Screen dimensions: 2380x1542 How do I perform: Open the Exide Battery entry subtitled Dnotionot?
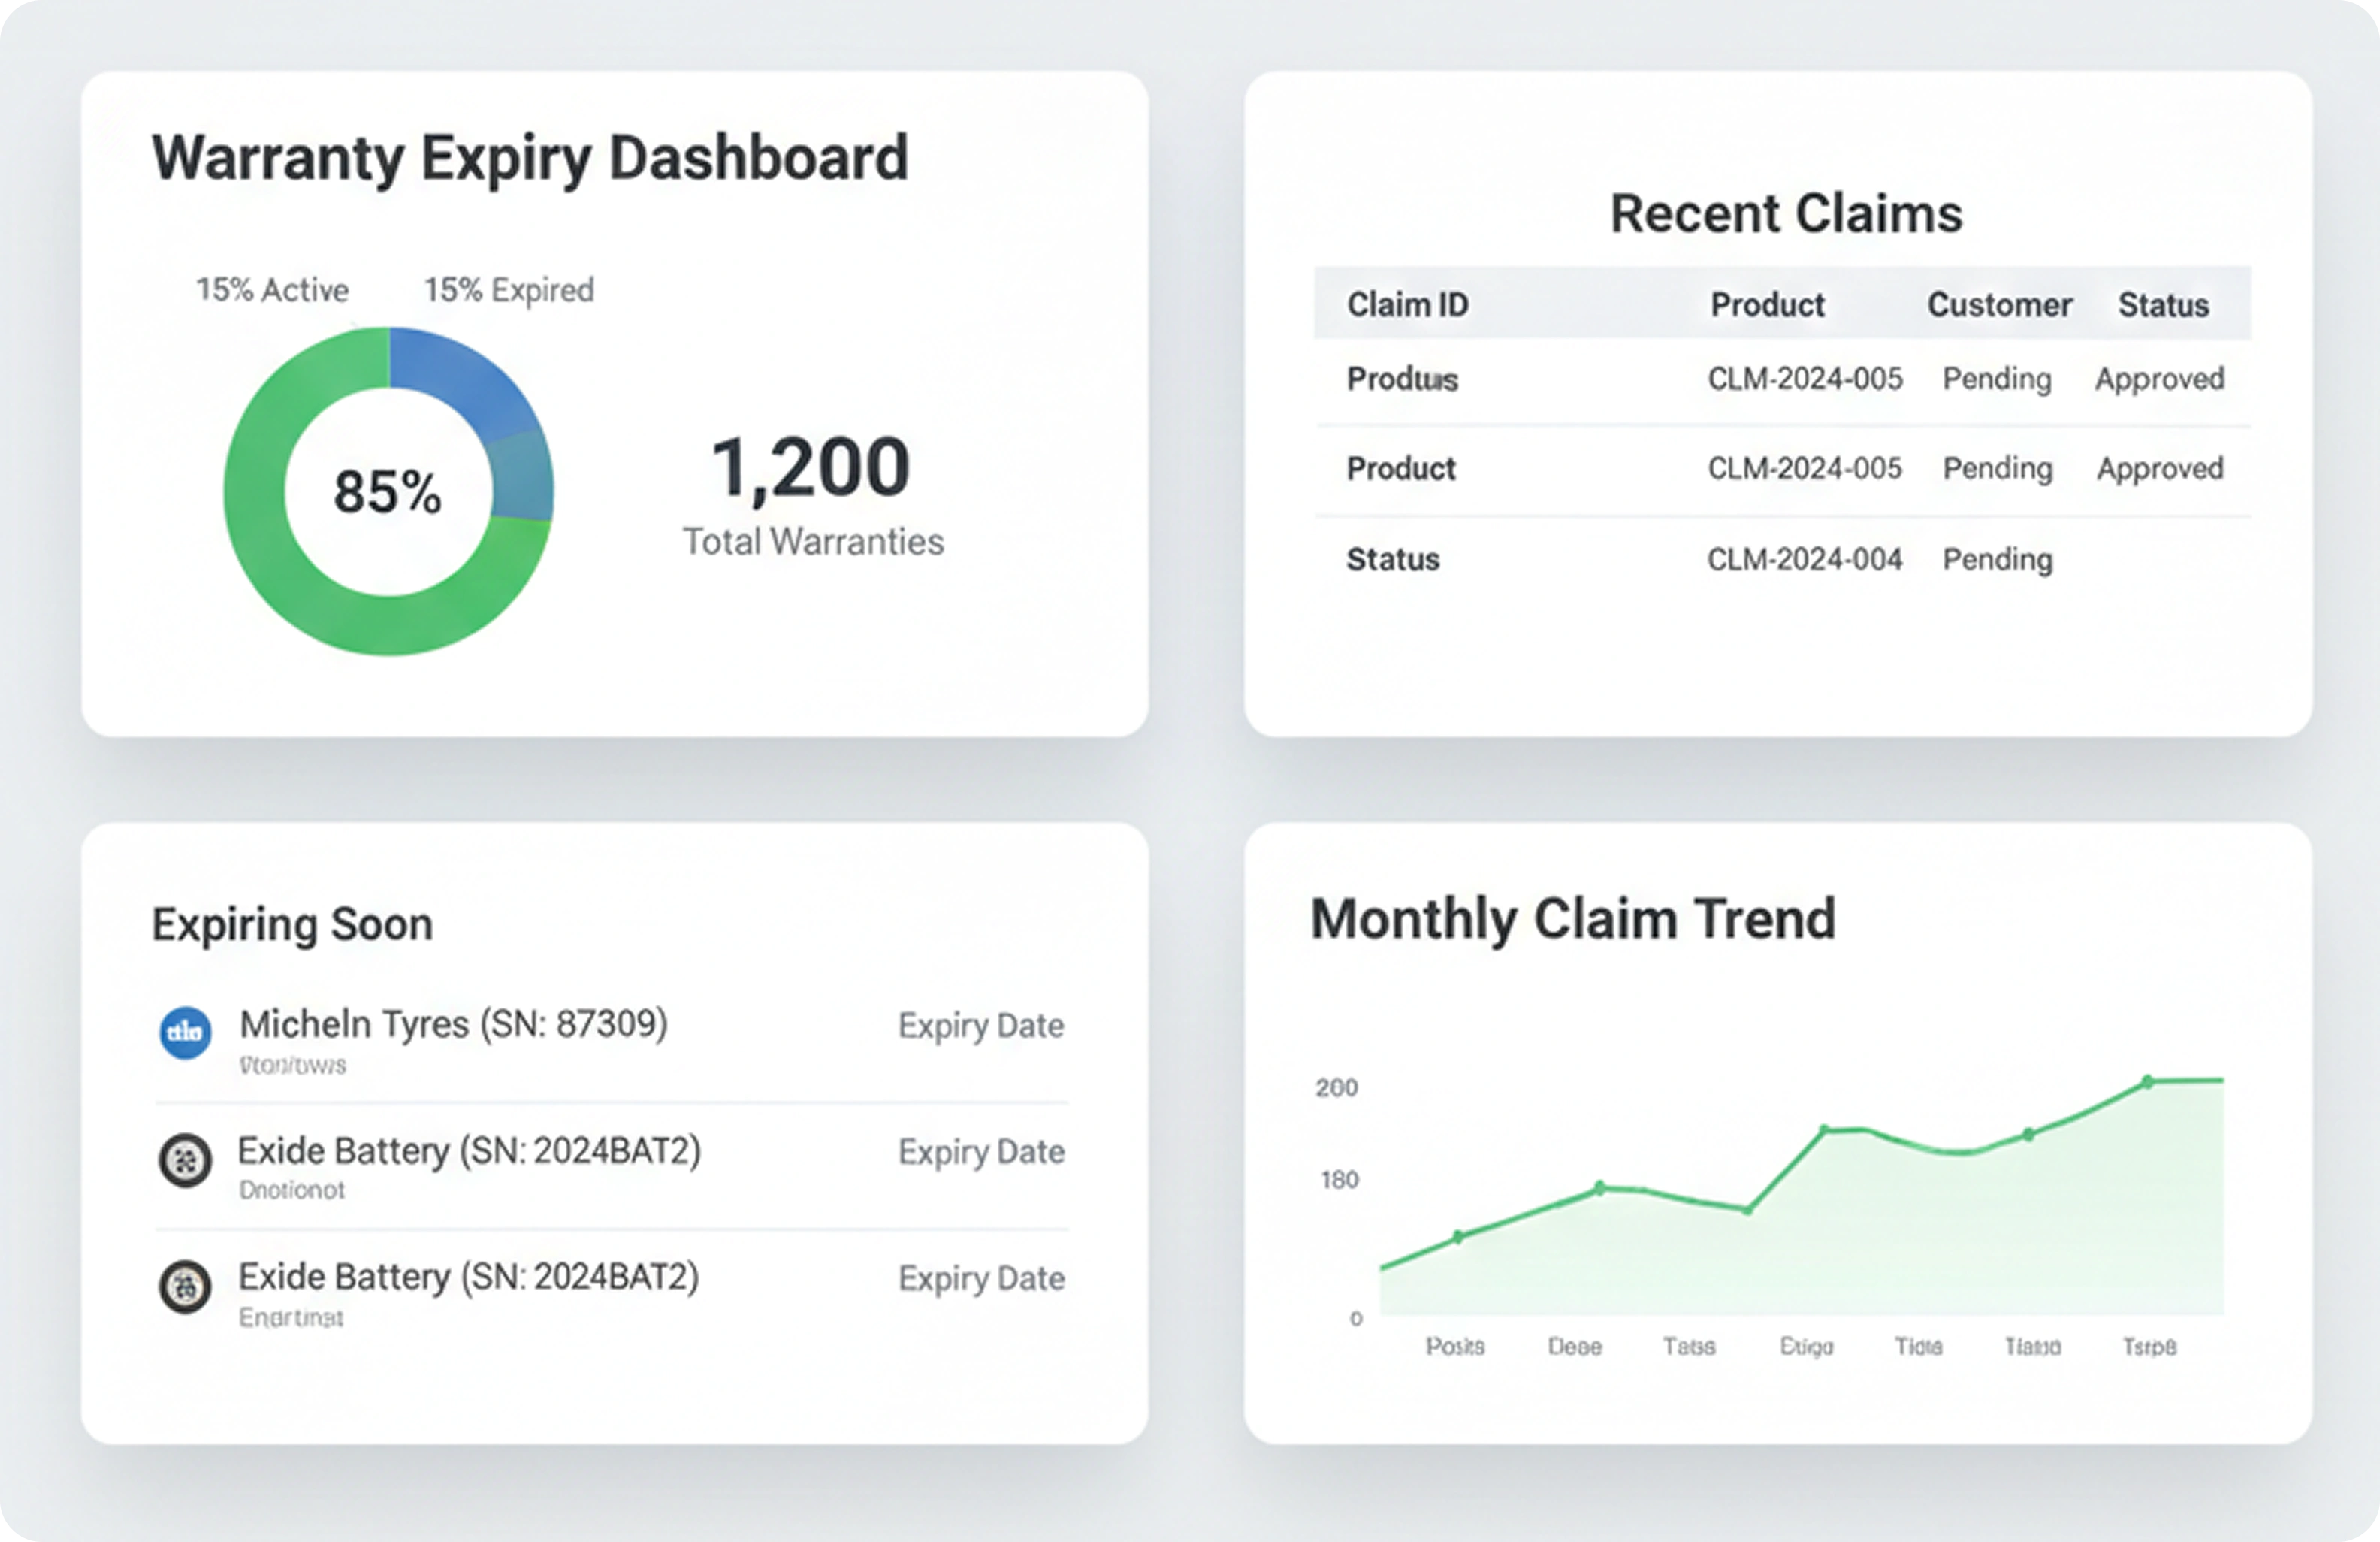click(x=612, y=1166)
